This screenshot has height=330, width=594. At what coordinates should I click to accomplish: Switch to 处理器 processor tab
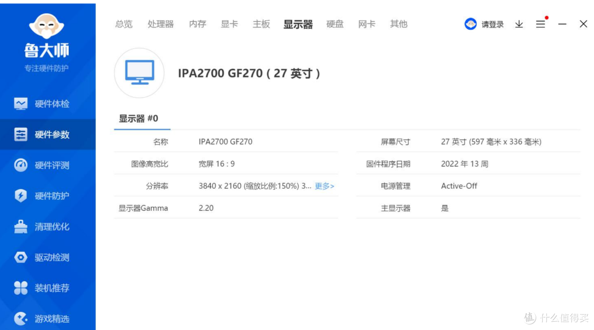161,24
